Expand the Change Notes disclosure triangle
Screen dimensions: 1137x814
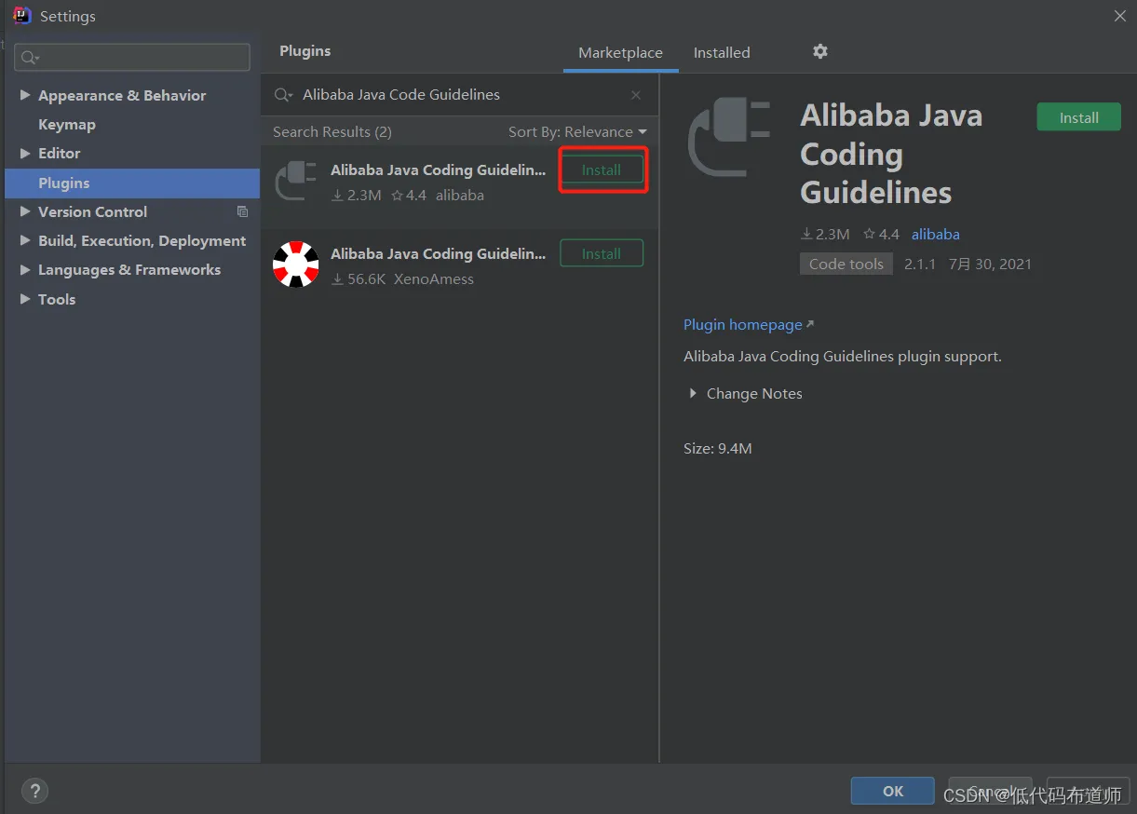[692, 394]
